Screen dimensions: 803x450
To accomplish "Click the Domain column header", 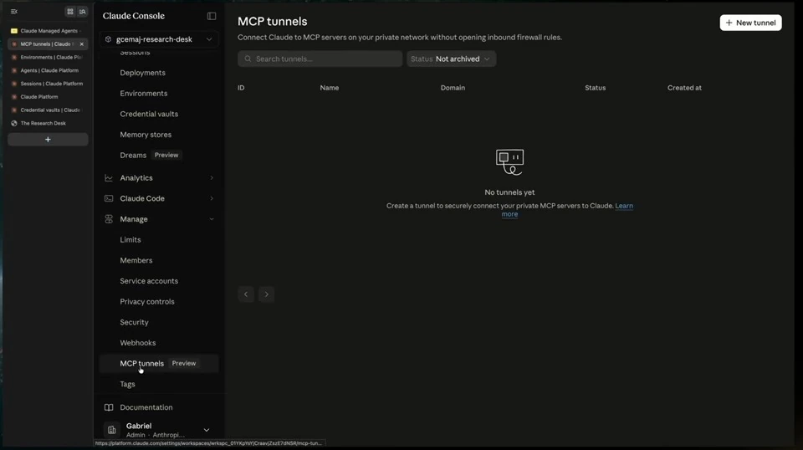I will tap(453, 88).
